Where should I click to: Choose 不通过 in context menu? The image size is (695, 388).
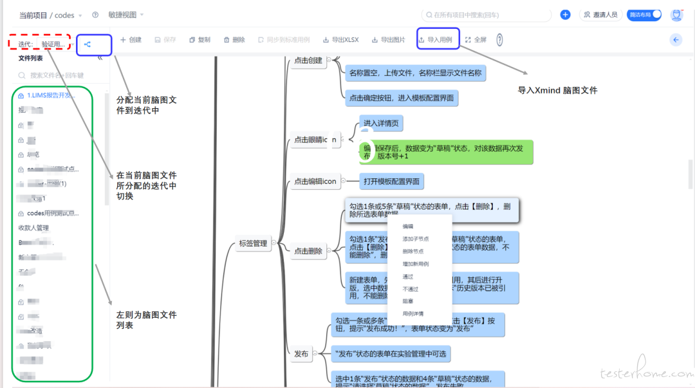411,289
